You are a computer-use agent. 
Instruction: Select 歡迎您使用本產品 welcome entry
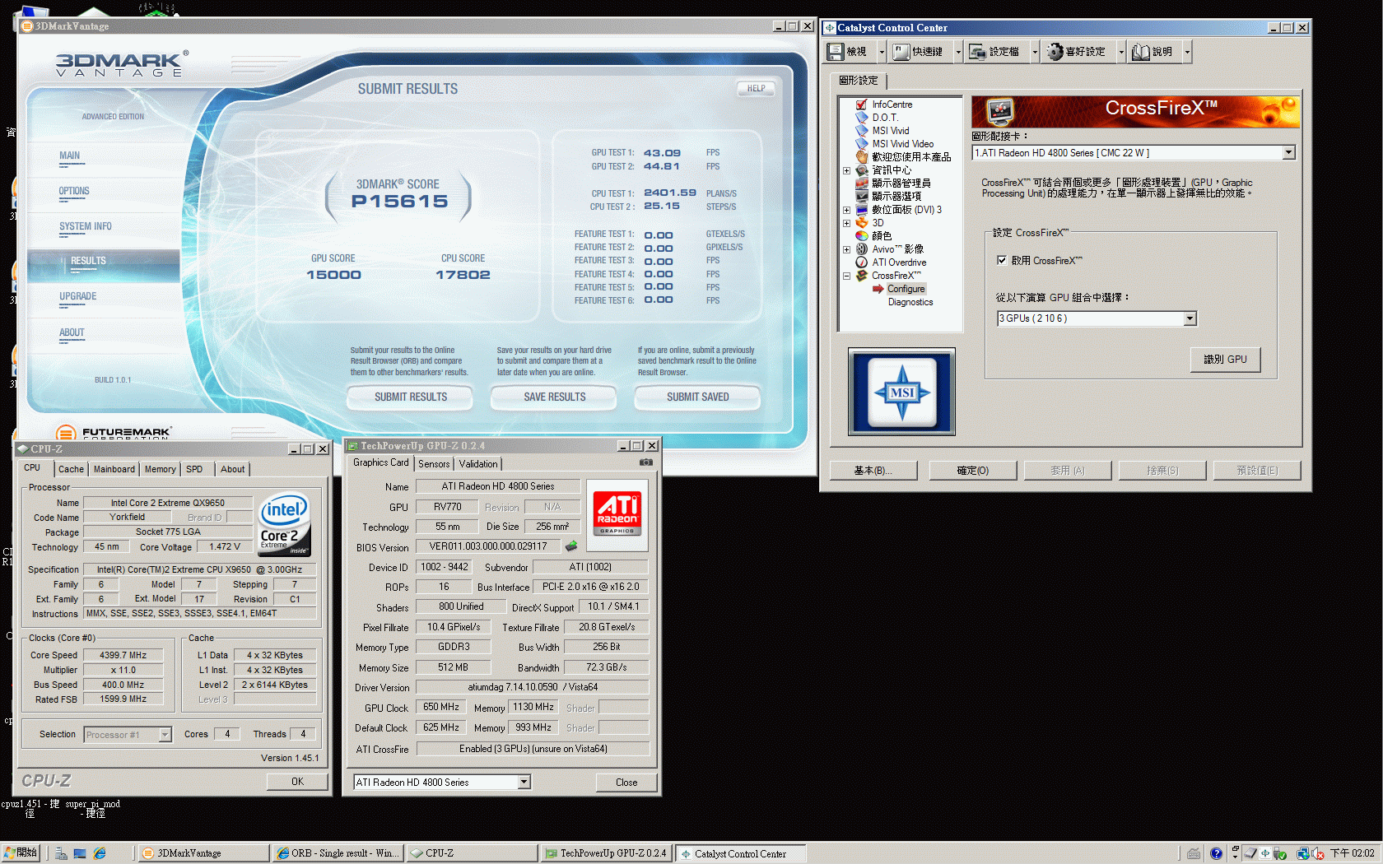tap(911, 157)
